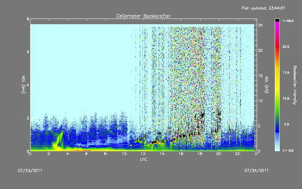The image size is (302, 189).
Task: Select the 2 km altitude tick label
Action: click(28, 118)
